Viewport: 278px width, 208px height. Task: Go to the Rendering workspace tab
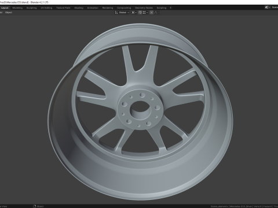tap(108, 8)
